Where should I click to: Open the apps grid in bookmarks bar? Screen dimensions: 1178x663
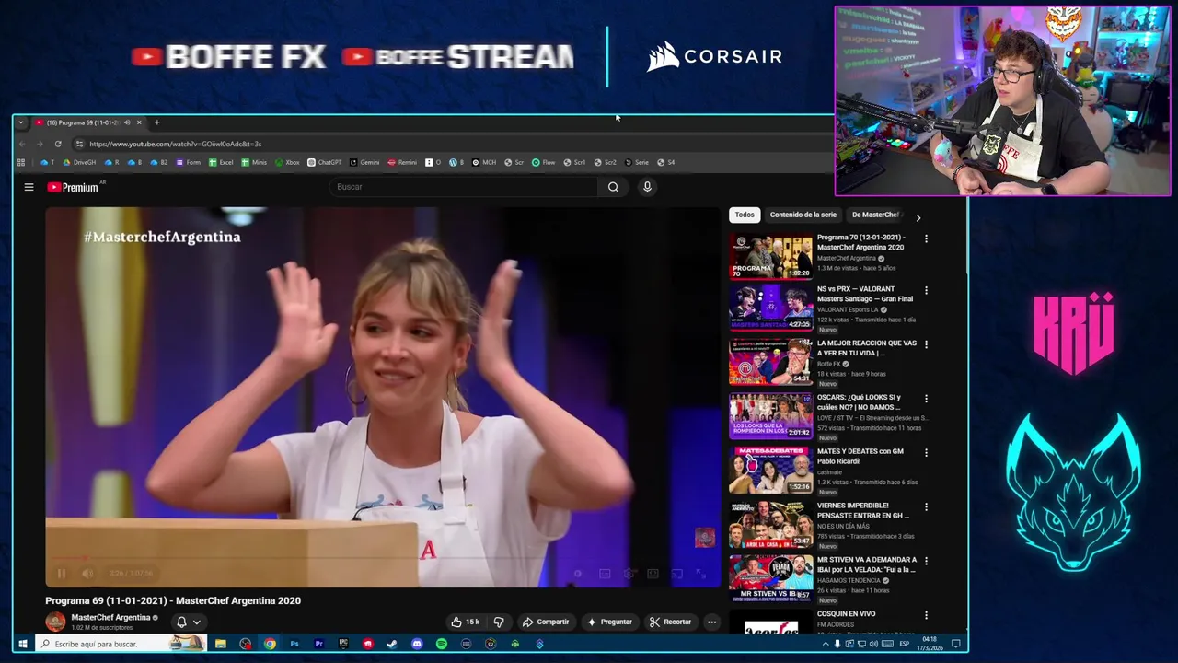click(x=21, y=162)
